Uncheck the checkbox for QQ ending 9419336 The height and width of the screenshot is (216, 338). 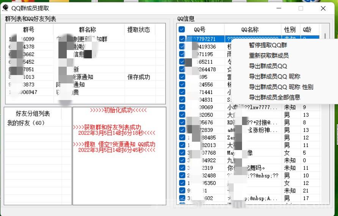pos(182,46)
